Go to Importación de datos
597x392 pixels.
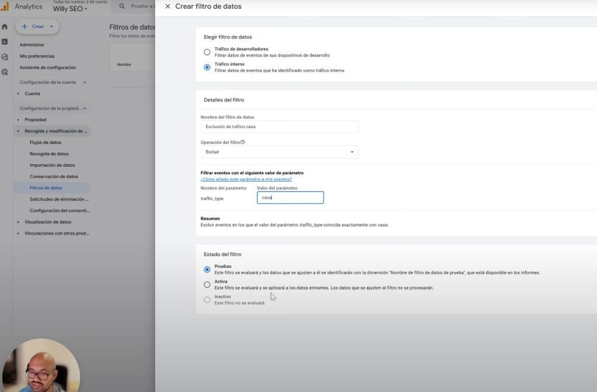(x=52, y=165)
